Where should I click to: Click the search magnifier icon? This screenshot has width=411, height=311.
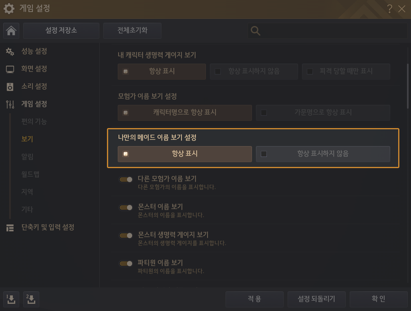(x=255, y=31)
